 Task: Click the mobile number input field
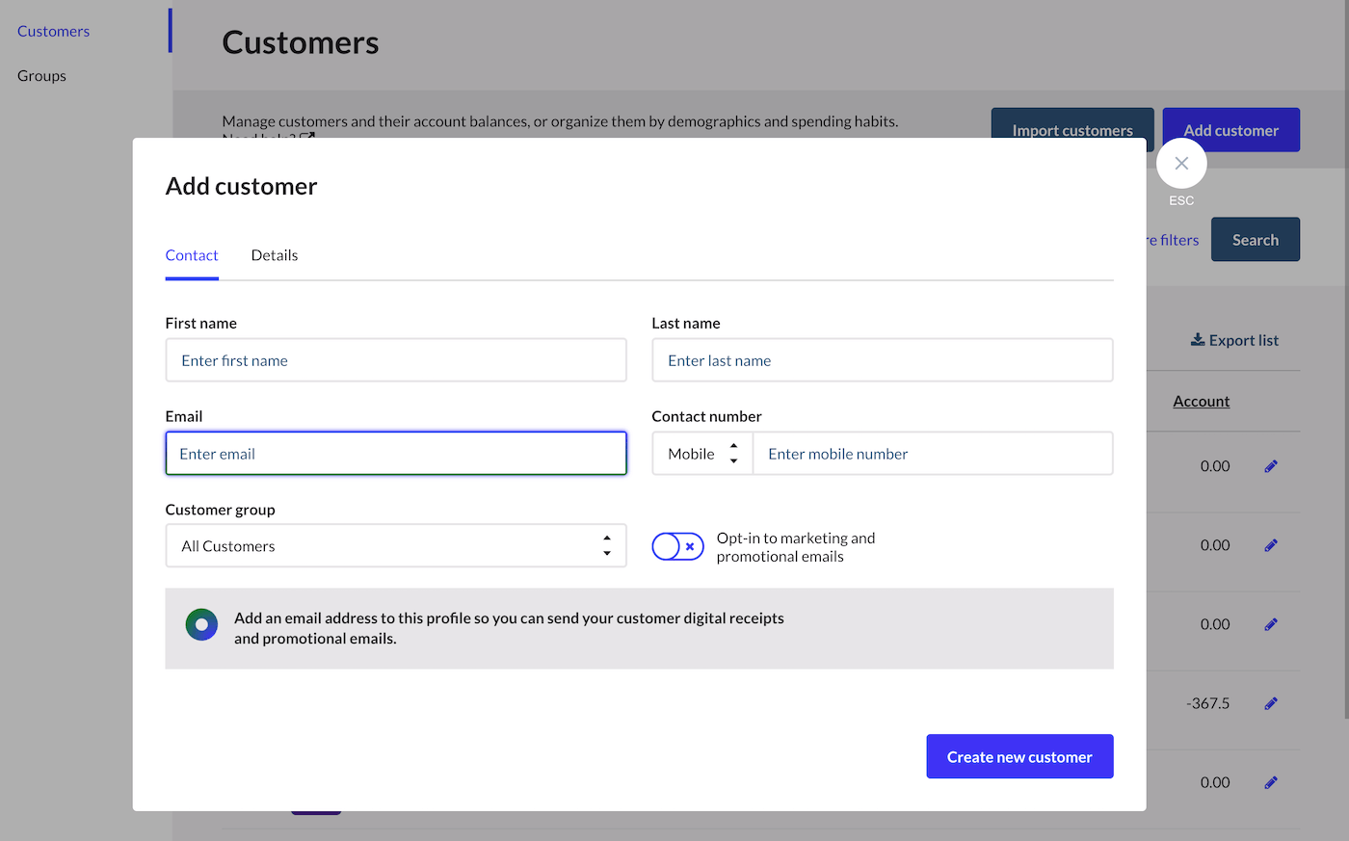point(933,454)
